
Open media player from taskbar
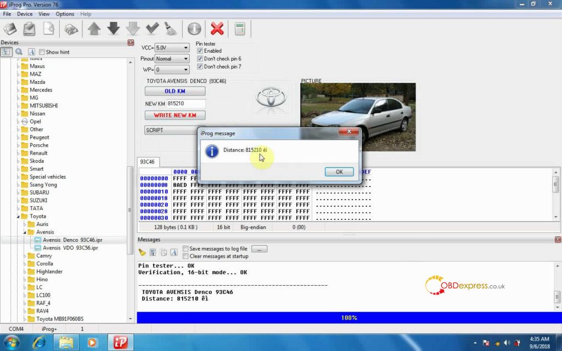point(92,342)
